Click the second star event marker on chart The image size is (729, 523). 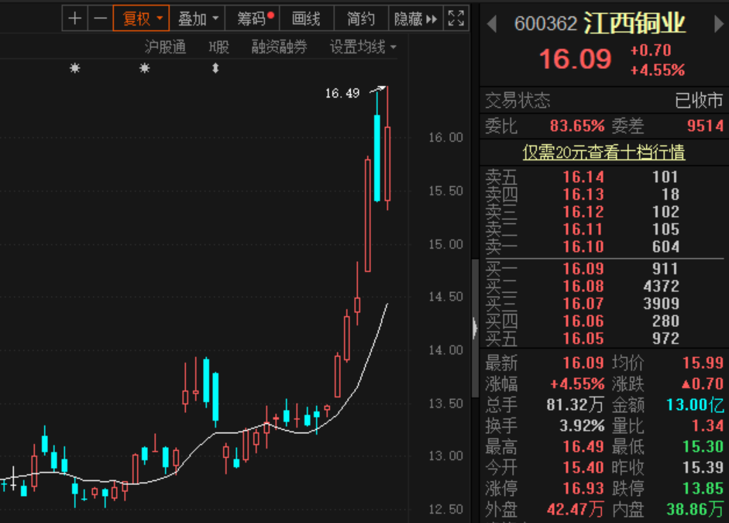pyautogui.click(x=144, y=68)
